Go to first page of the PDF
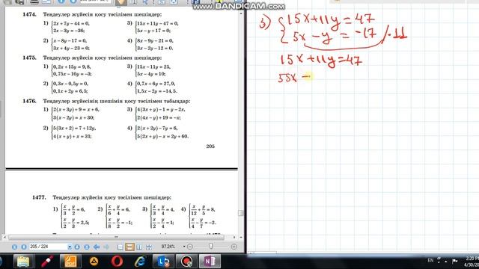The height and width of the screenshot is (269, 479). point(14,247)
